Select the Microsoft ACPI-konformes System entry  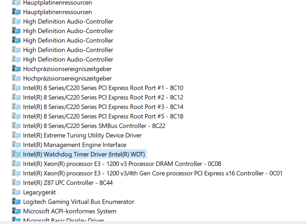[70, 211]
